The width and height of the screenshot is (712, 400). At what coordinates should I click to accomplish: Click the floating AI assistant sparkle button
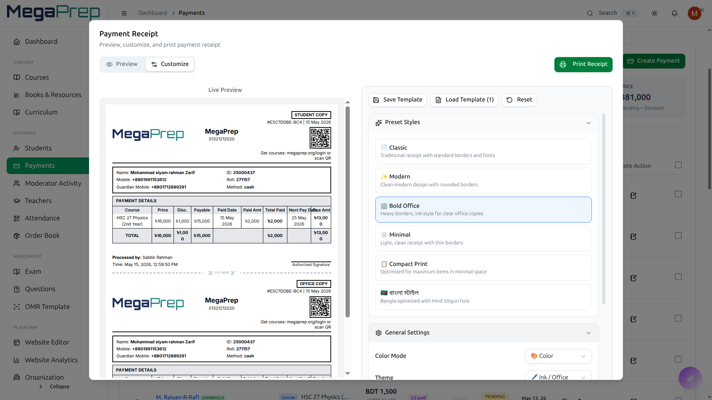pos(690,378)
